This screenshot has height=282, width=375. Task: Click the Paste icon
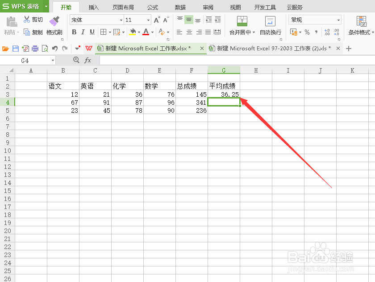[x=12, y=22]
